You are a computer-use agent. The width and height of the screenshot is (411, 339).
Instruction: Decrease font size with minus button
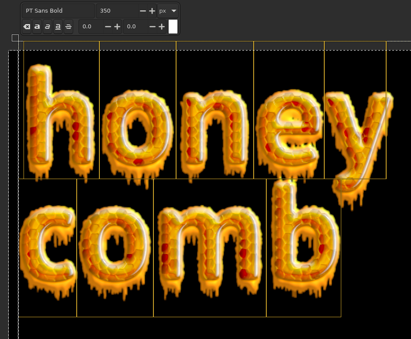[x=143, y=11]
